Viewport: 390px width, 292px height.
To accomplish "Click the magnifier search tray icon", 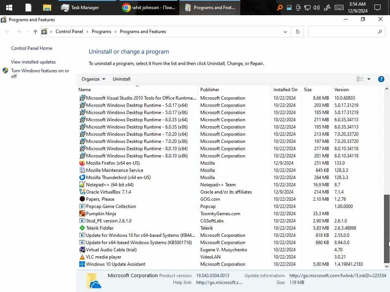I will [x=280, y=8].
